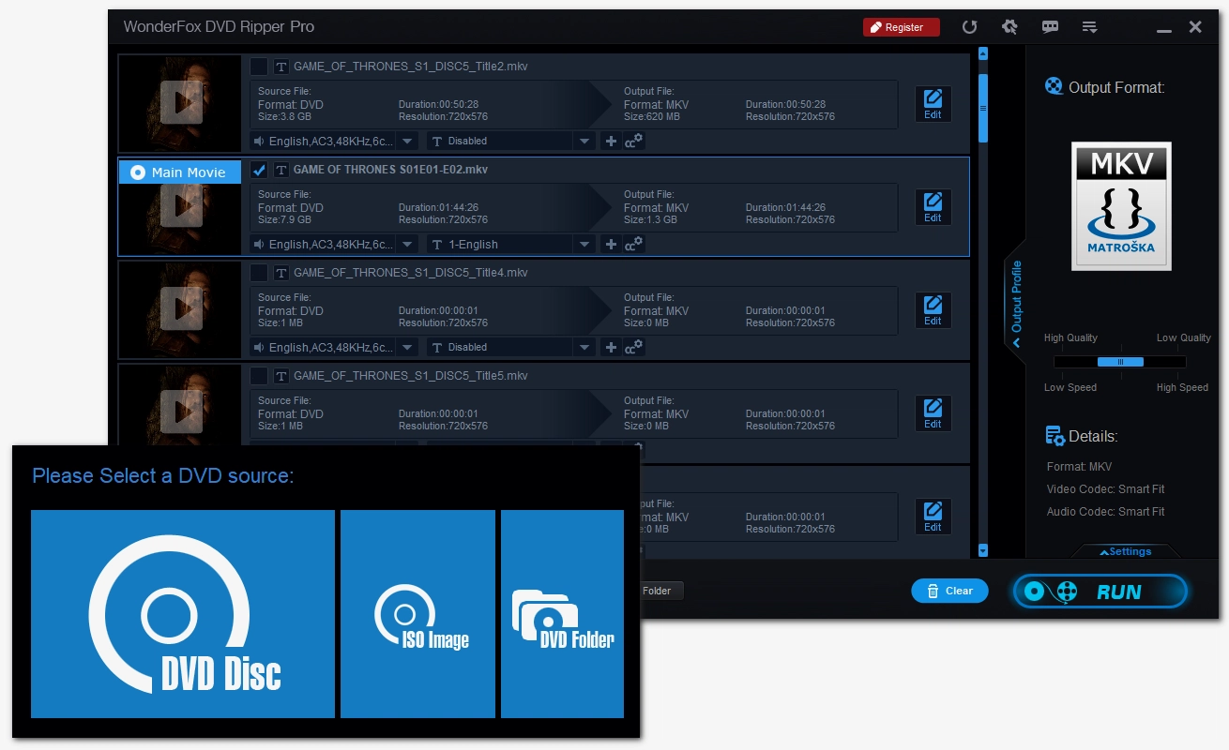This screenshot has height=750, width=1229.
Task: Click file name GAME OF THRONES S01E01-E02.mkv
Action: click(x=390, y=170)
